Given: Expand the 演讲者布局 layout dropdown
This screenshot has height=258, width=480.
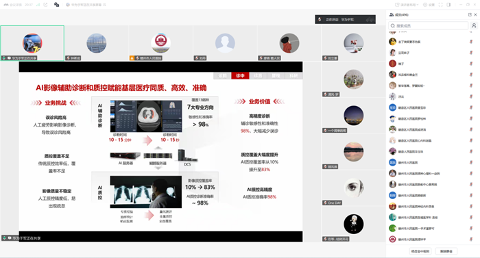Looking at the screenshot, I should 407,5.
